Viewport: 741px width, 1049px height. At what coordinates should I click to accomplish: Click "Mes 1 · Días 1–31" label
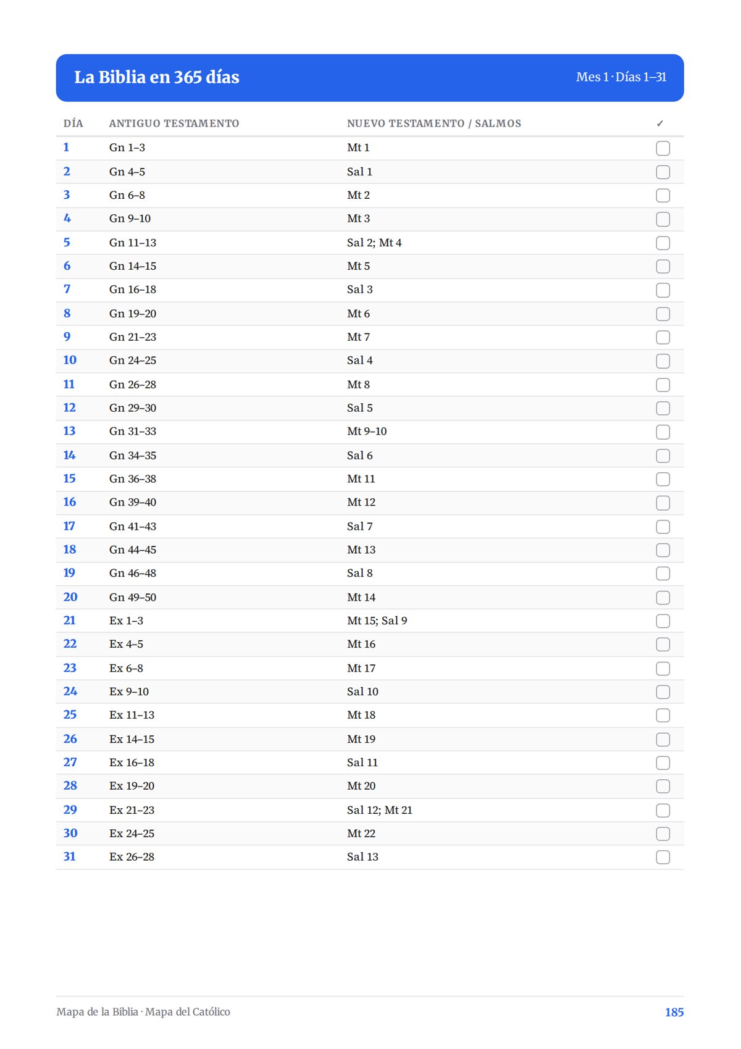tap(621, 77)
